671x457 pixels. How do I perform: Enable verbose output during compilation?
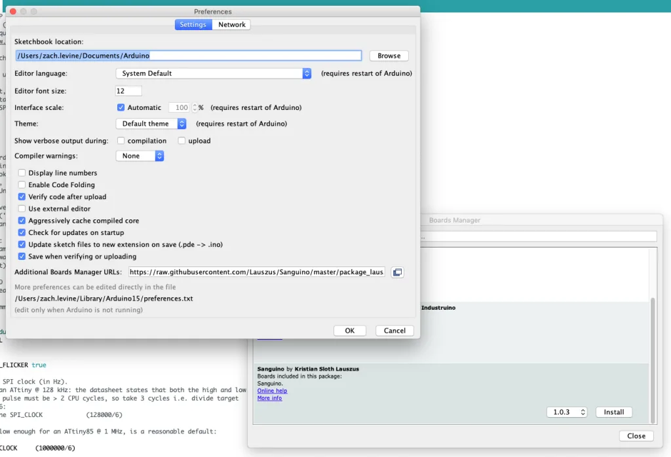point(121,141)
